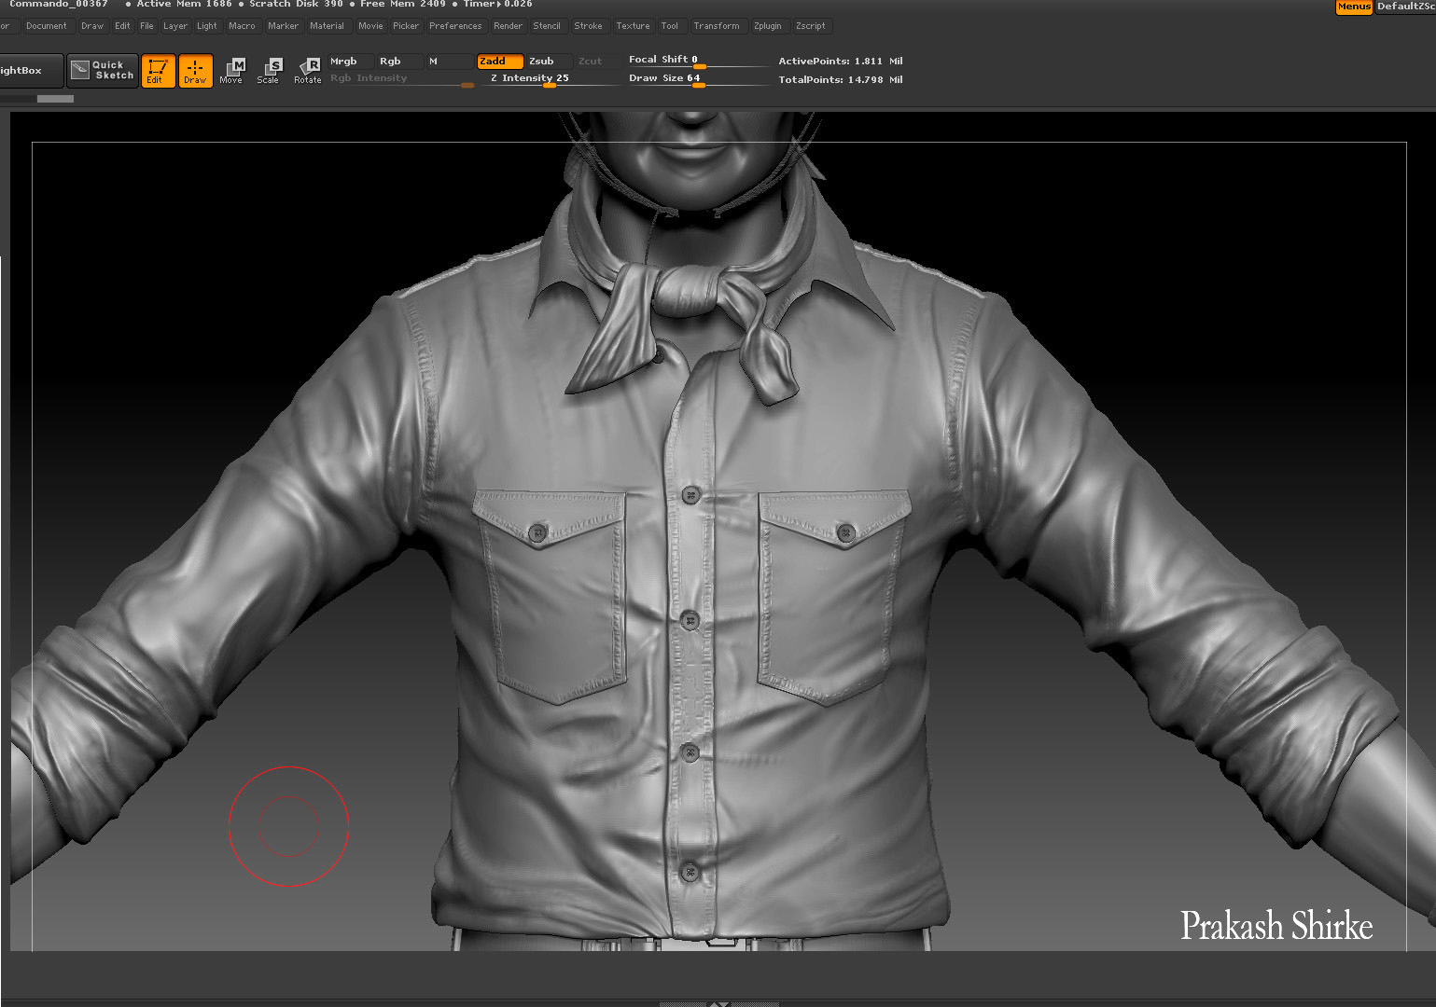The image size is (1436, 1007).
Task: Open the Preferences palette dropdown
Action: click(454, 26)
